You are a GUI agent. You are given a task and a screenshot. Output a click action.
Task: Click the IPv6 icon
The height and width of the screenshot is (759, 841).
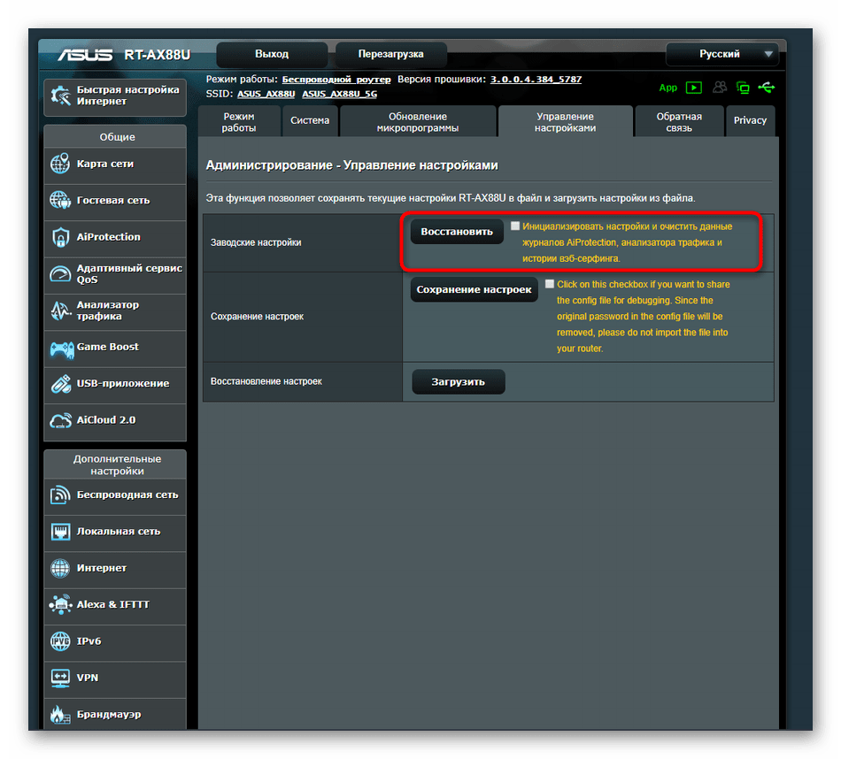(60, 641)
